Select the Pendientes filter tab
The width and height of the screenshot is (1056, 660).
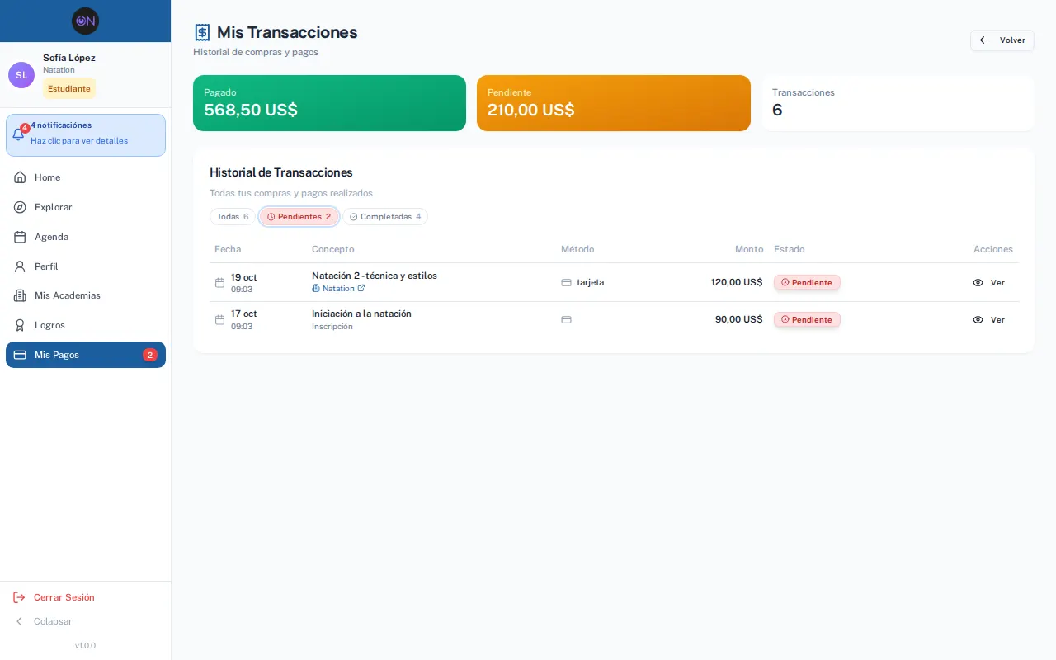coord(299,217)
